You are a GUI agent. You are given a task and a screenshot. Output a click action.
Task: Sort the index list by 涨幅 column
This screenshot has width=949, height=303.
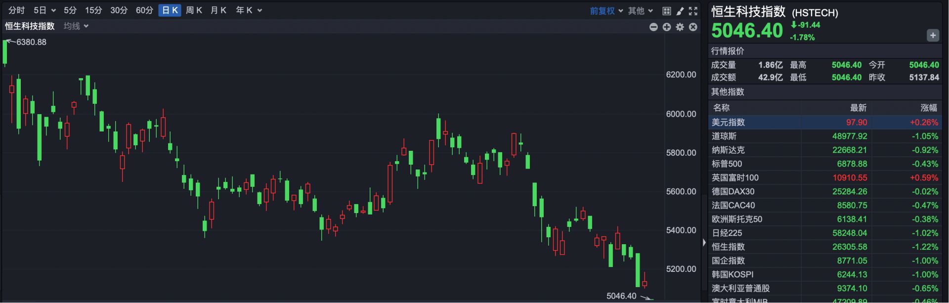click(928, 108)
